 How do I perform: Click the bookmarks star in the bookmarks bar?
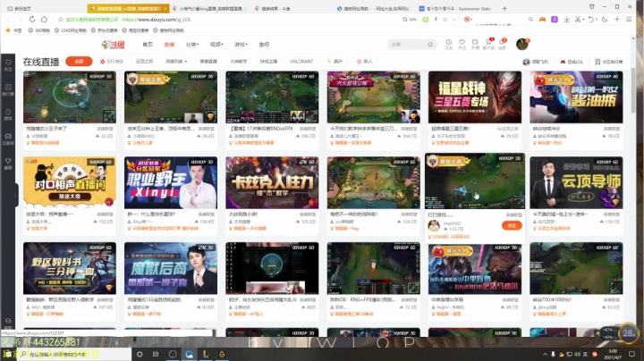tap(8, 30)
